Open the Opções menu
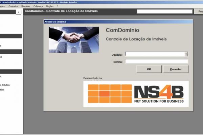This screenshot has height=135, width=203. 50,6
